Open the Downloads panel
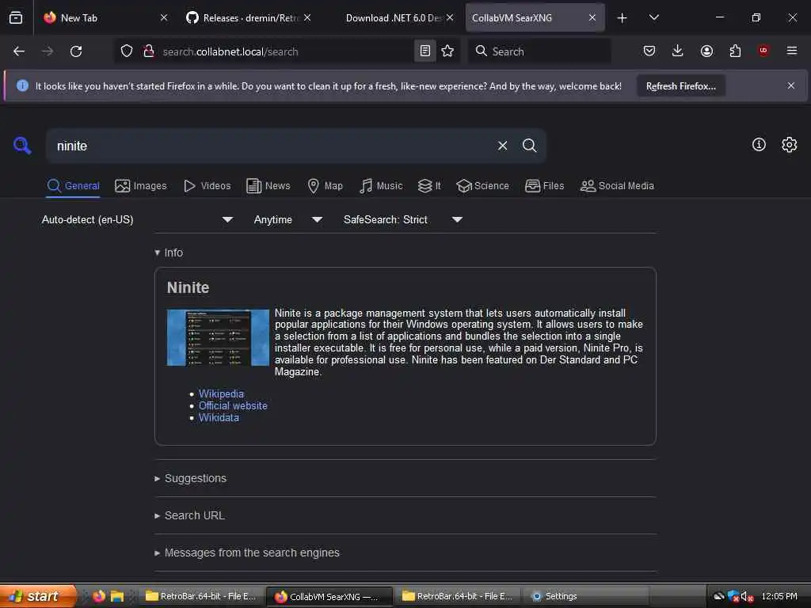Viewport: 811px width, 608px height. point(678,51)
